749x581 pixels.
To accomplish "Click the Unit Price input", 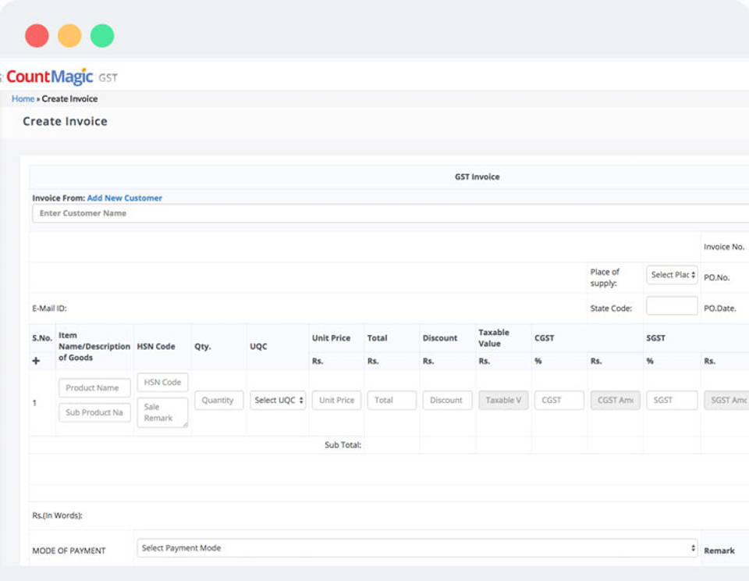I will point(336,400).
